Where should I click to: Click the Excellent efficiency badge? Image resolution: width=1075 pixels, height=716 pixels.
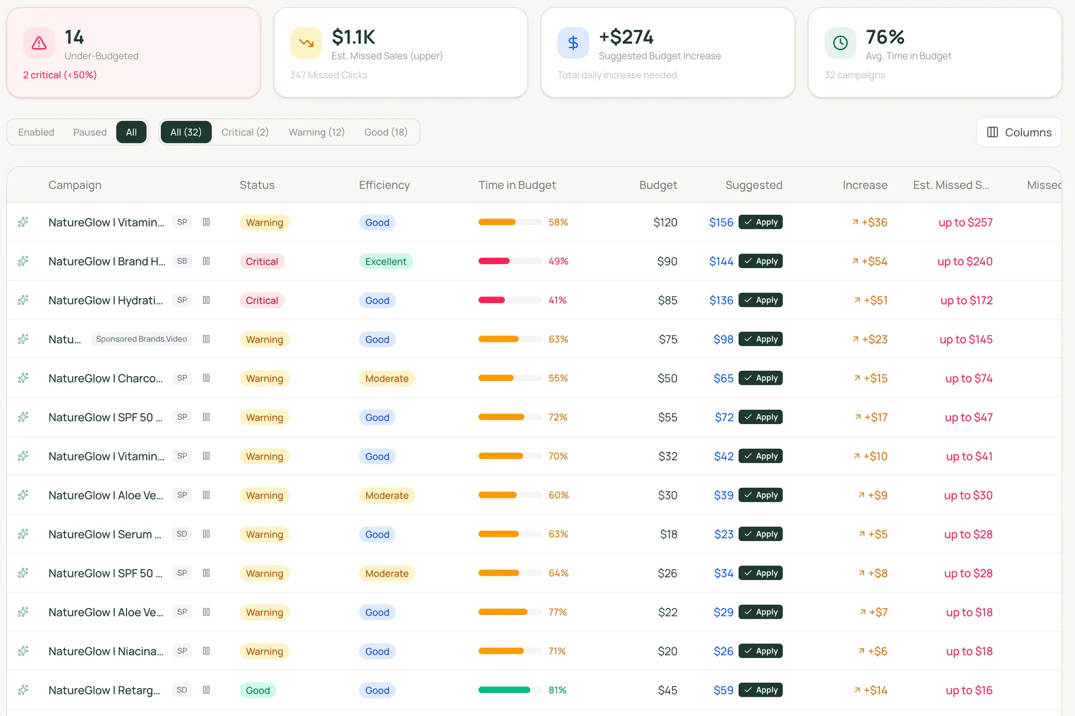(x=386, y=261)
